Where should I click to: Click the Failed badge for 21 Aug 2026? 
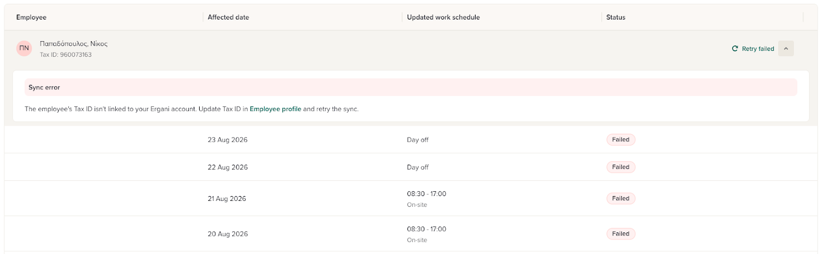[x=621, y=199]
